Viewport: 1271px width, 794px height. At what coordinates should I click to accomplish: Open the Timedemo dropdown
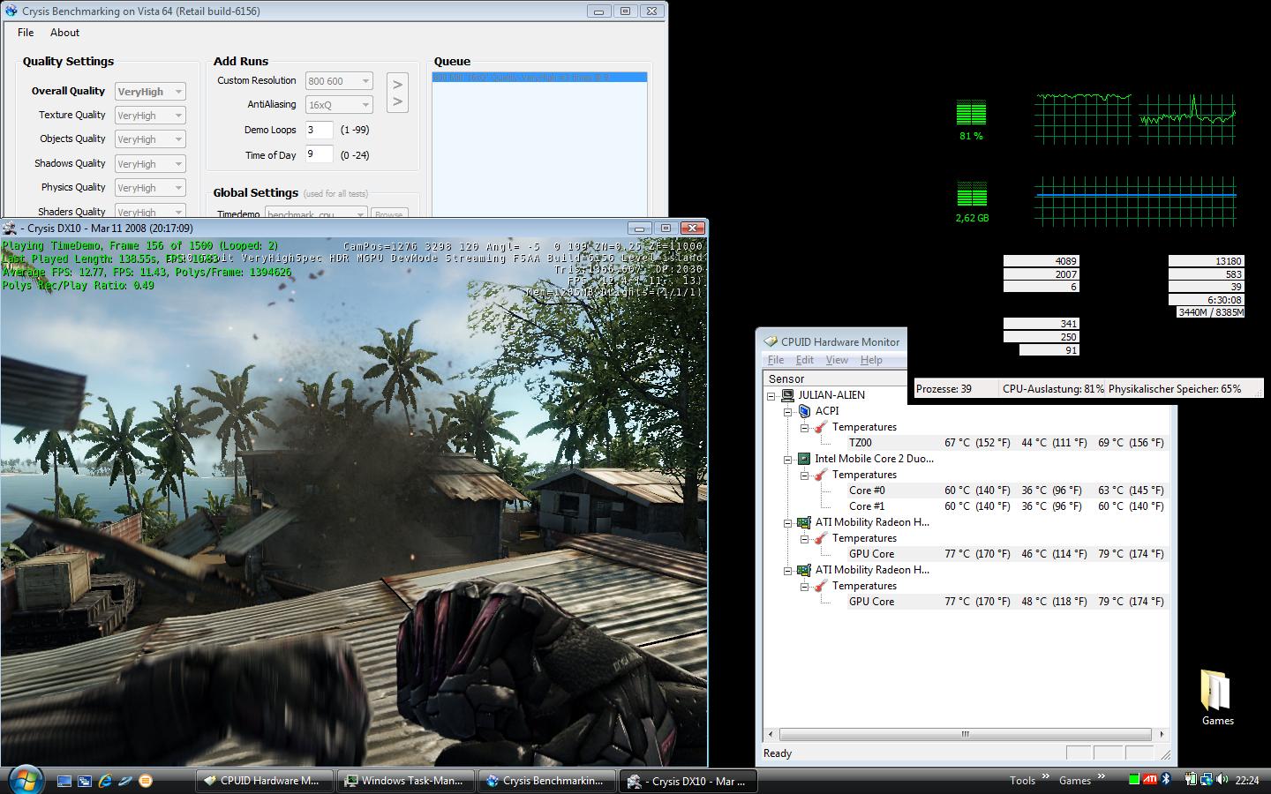316,213
